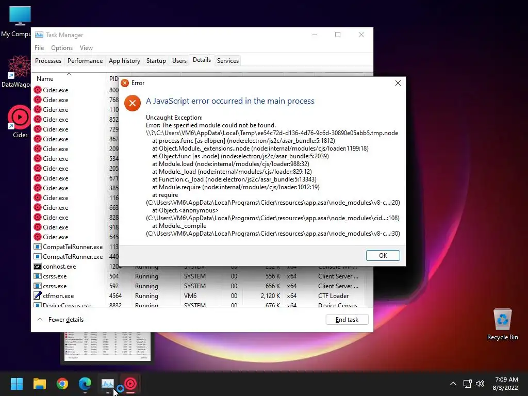528x396 pixels.
Task: Click OK in the Error dialog
Action: (x=383, y=256)
